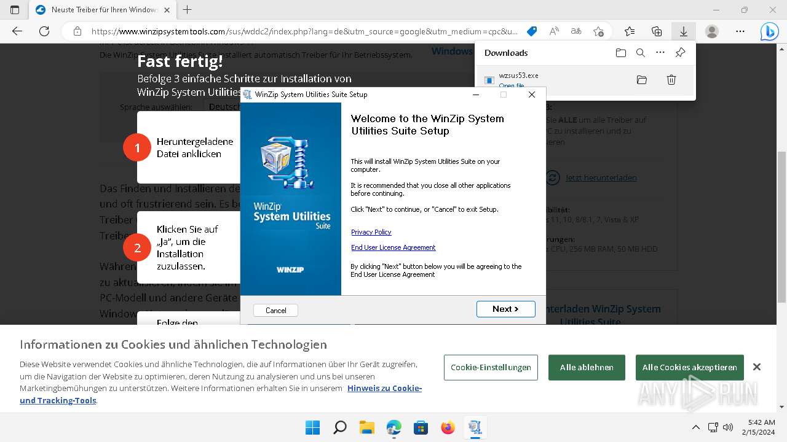The image size is (787, 442).
Task: Click the Jetzt herunterladen link
Action: tap(601, 178)
